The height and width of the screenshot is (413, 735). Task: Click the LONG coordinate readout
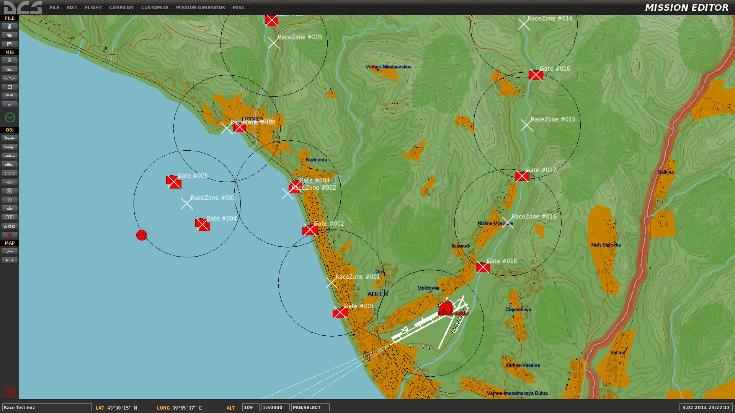[x=179, y=408]
